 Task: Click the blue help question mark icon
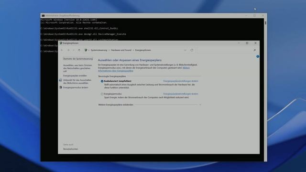[258, 56]
